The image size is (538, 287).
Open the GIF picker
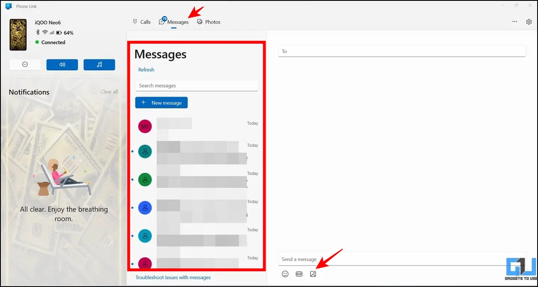tap(299, 274)
